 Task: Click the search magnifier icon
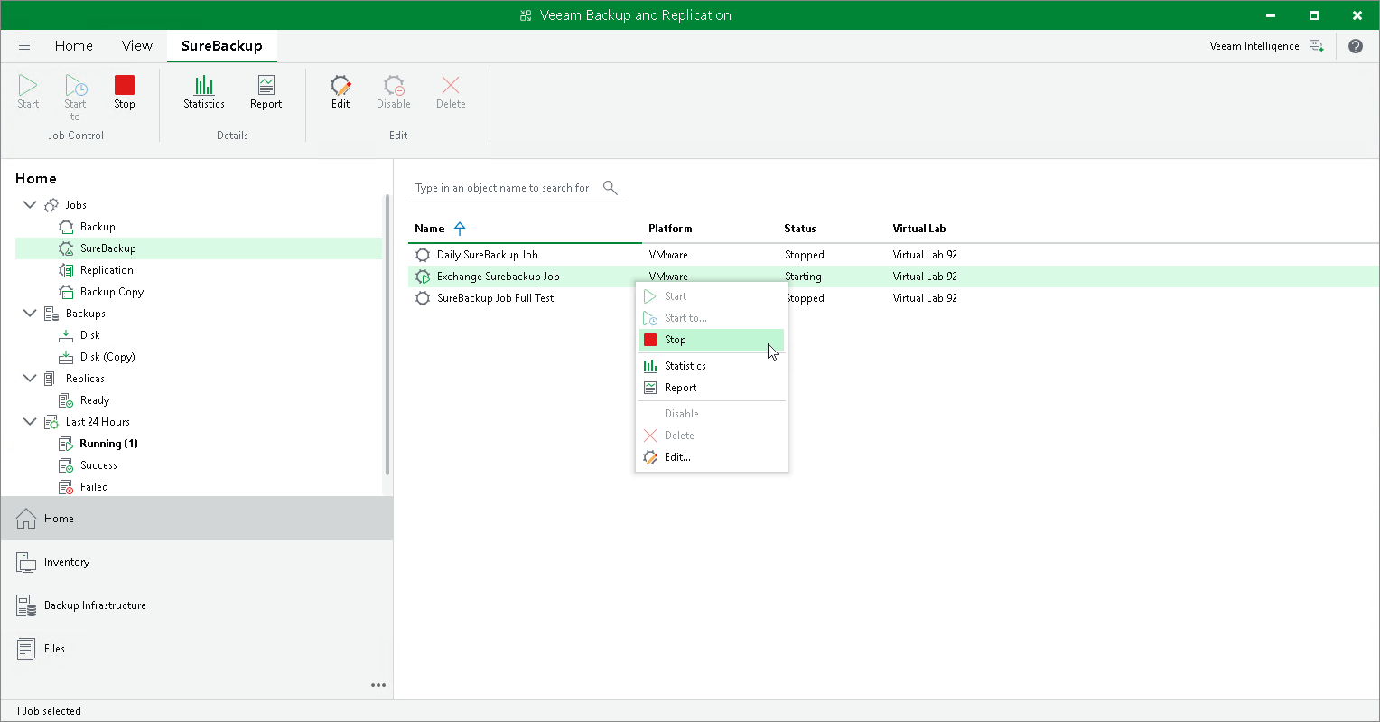(611, 187)
